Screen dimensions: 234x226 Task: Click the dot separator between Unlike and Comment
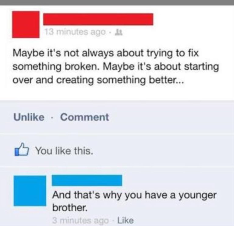pos(52,117)
